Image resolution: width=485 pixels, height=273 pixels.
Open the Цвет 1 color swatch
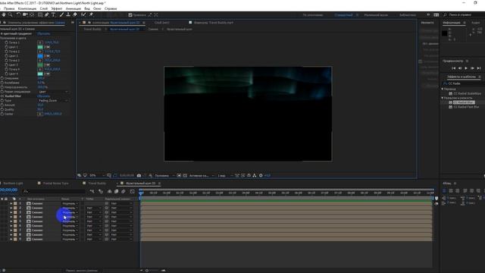click(40, 47)
